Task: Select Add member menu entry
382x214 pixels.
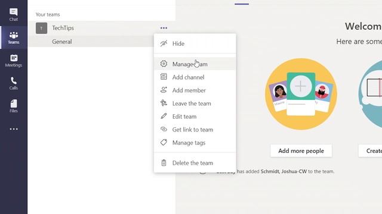Action: (x=195, y=90)
